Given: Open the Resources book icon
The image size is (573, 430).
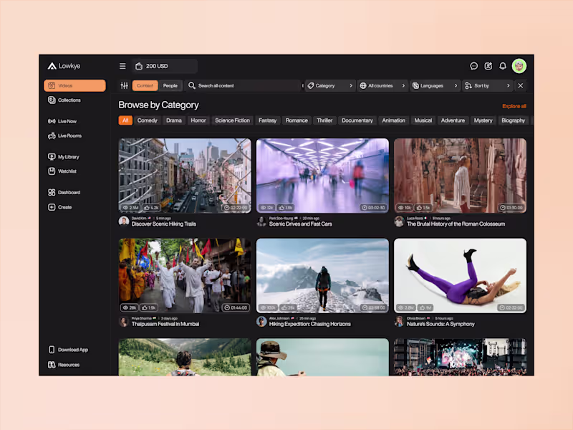Looking at the screenshot, I should click(x=52, y=365).
